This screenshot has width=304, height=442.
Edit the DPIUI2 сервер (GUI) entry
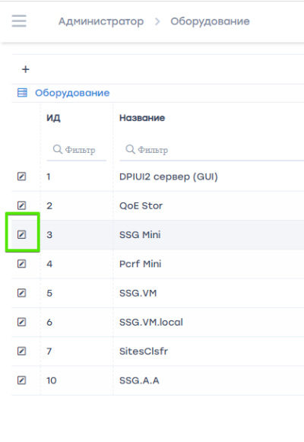(x=22, y=176)
